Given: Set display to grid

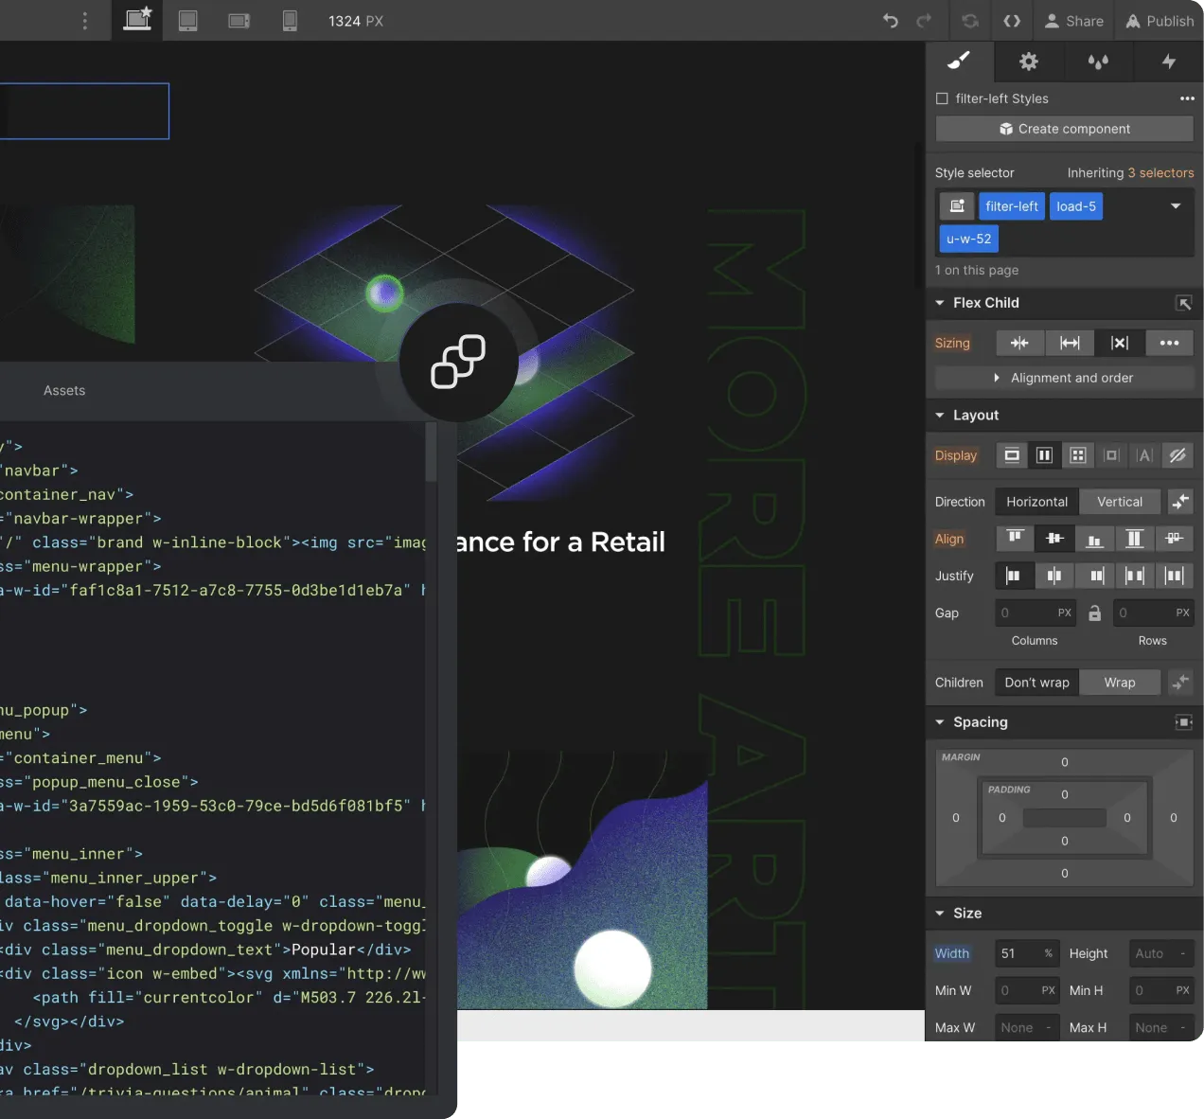Looking at the screenshot, I should [1077, 455].
